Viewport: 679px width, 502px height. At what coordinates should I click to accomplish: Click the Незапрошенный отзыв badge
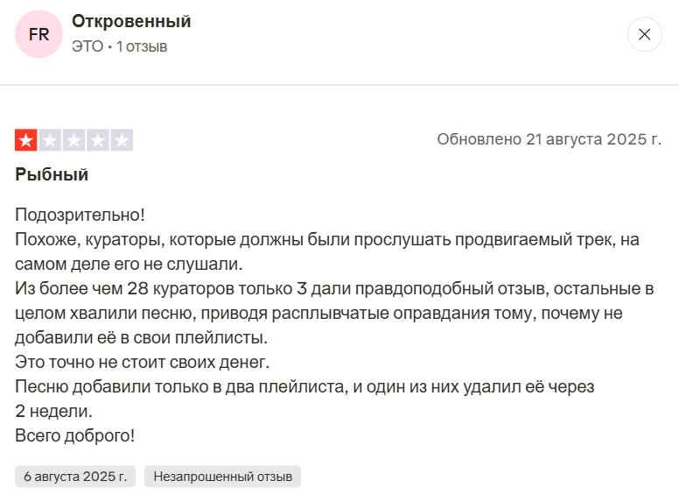pyautogui.click(x=222, y=477)
